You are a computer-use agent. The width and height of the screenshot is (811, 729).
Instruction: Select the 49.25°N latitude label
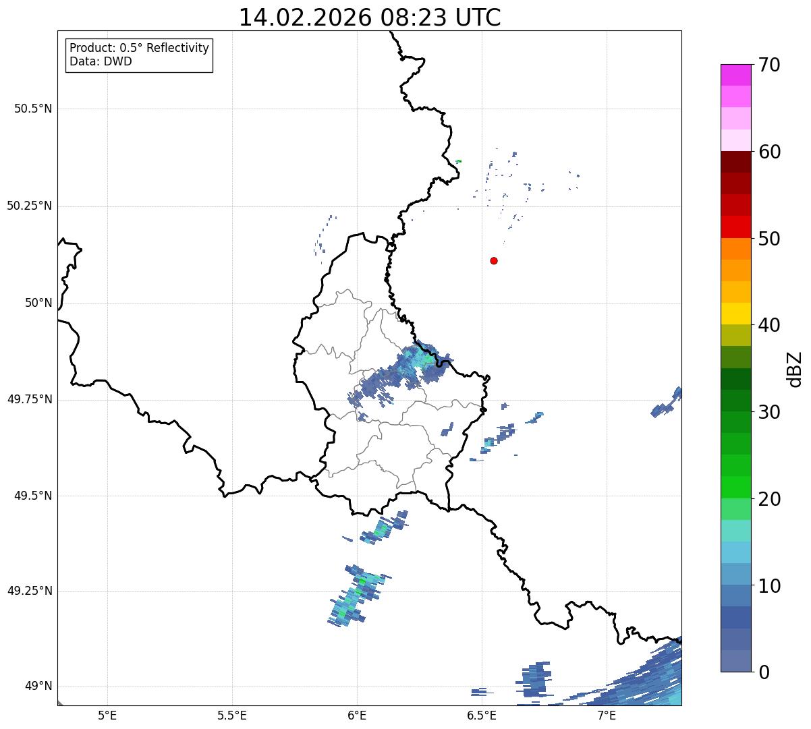(x=30, y=591)
